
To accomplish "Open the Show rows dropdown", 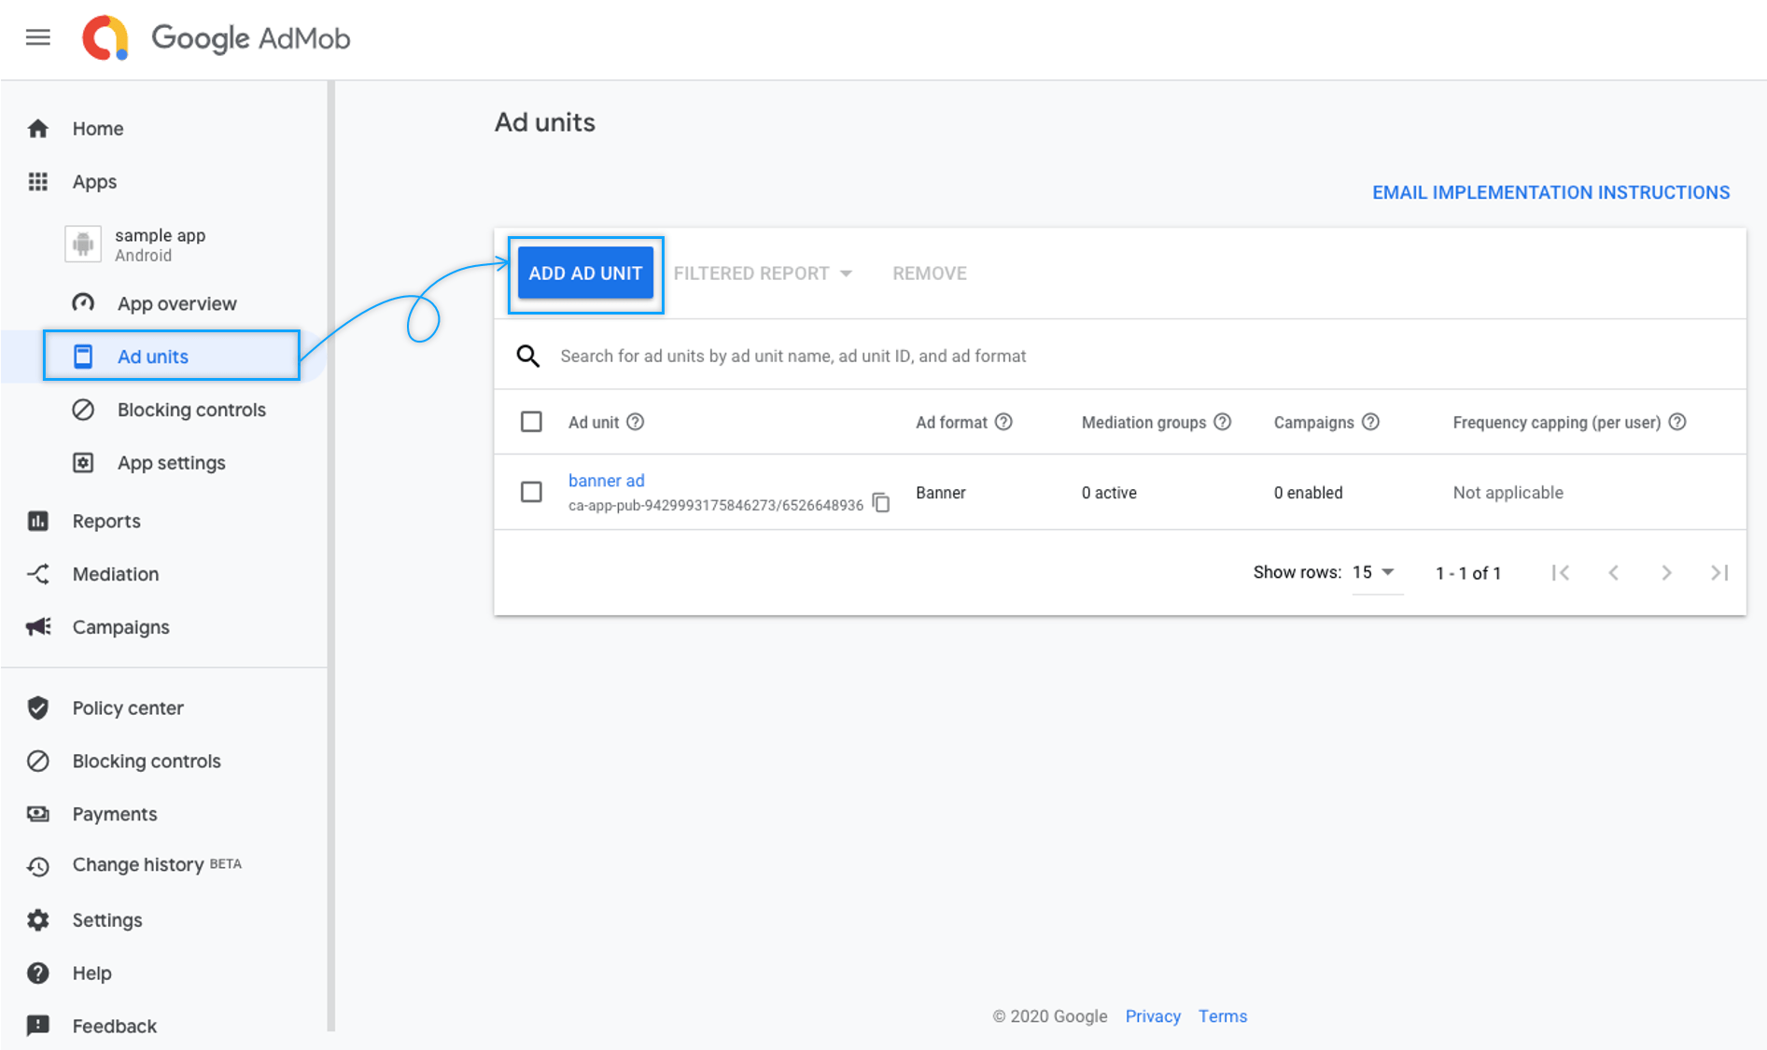I will click(x=1373, y=572).
